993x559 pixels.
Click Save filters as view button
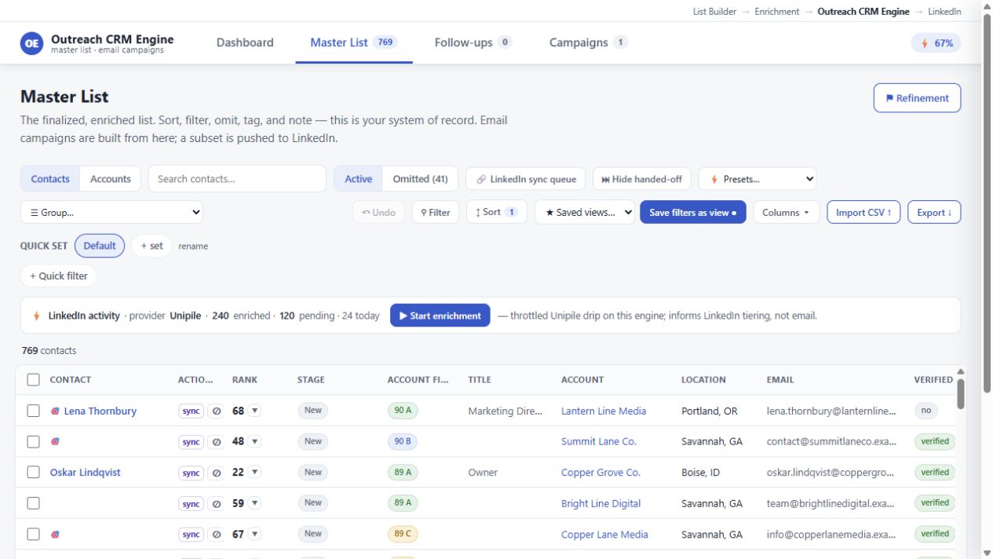[693, 212]
